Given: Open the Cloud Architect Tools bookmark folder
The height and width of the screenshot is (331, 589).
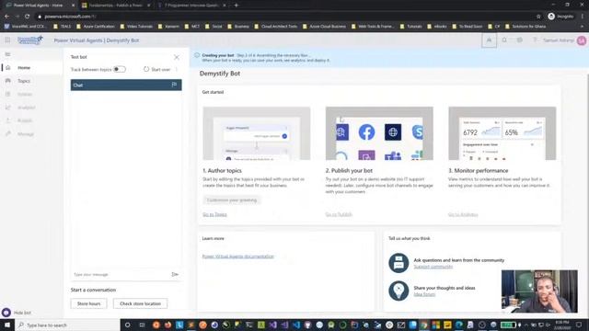Looking at the screenshot, I should click(276, 27).
